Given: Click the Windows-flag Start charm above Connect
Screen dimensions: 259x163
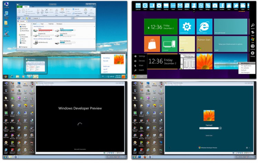Looking at the screenshot, I should point(252,39).
